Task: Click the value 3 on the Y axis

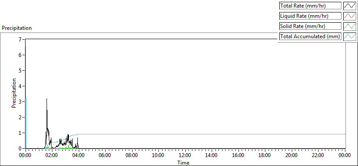Action: [x=20, y=101]
